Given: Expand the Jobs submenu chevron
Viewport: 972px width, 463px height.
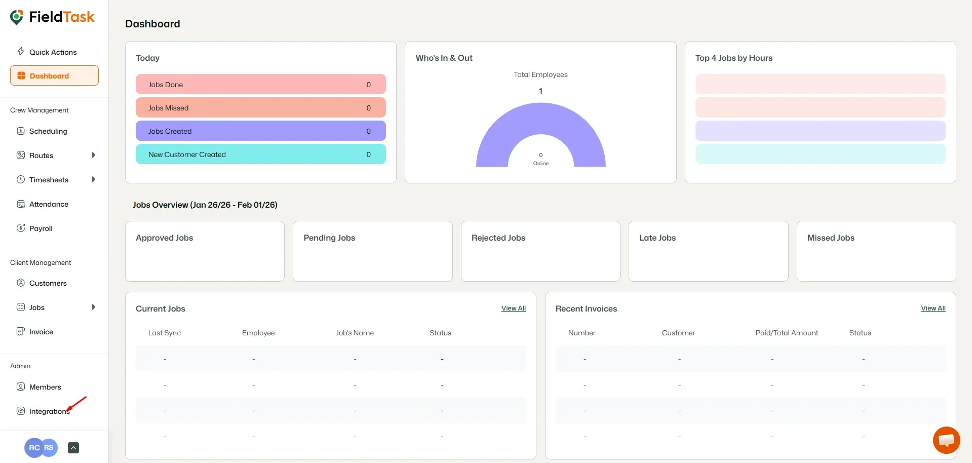Looking at the screenshot, I should click(x=94, y=307).
